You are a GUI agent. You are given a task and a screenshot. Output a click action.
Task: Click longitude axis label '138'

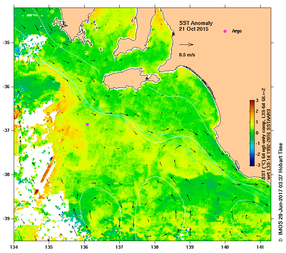[x=155, y=247]
